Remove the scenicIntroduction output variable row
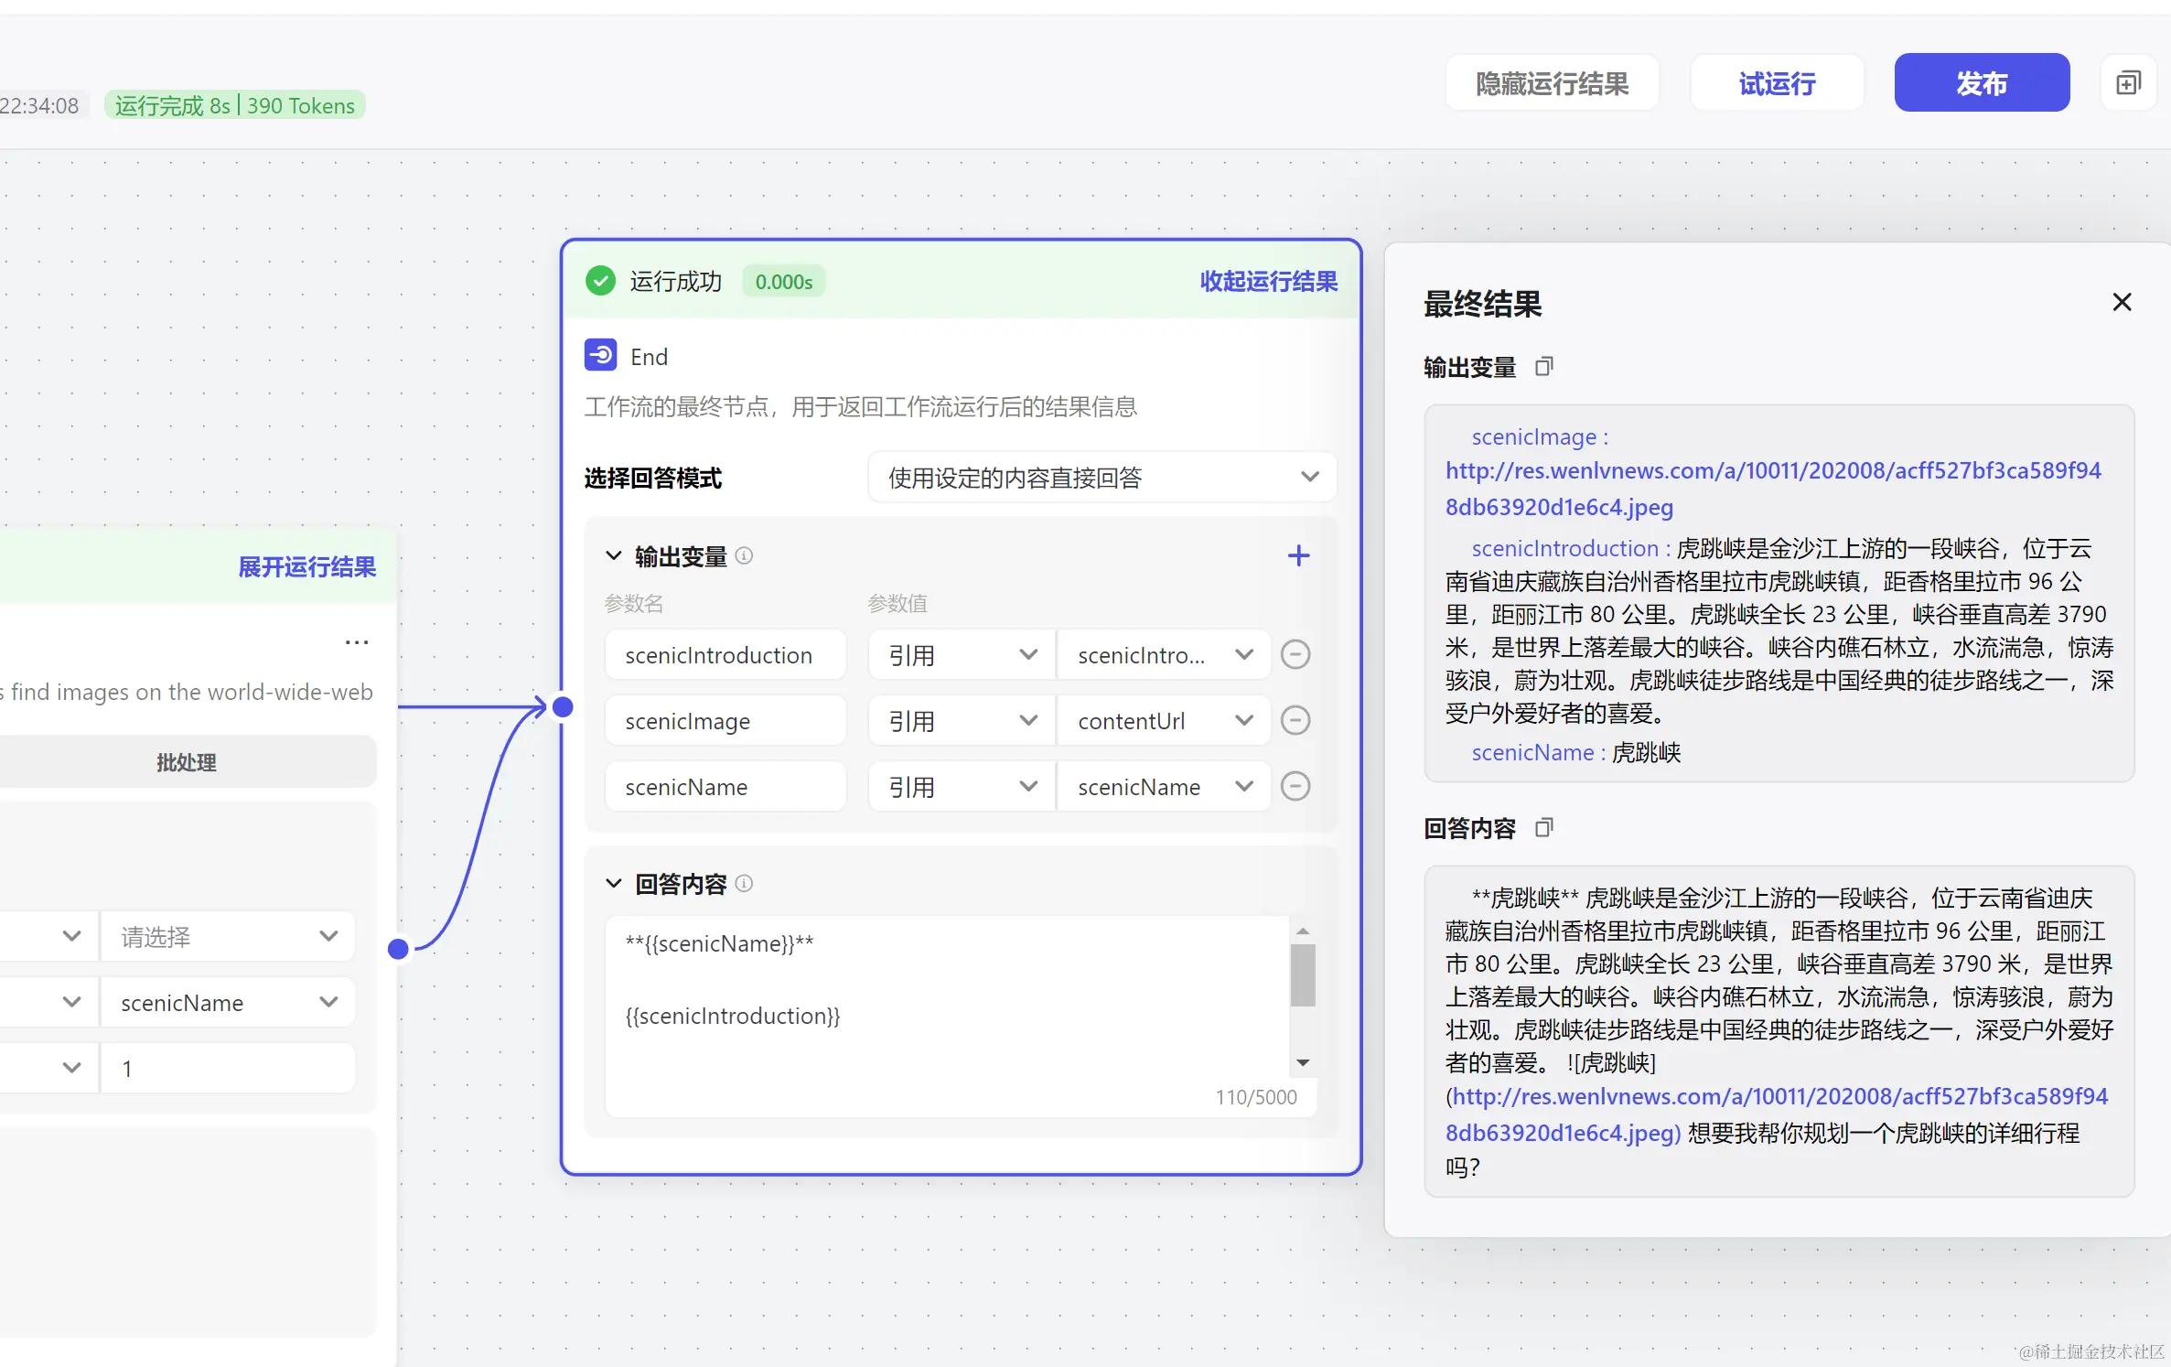Screen dimensions: 2171x1367 point(1295,655)
